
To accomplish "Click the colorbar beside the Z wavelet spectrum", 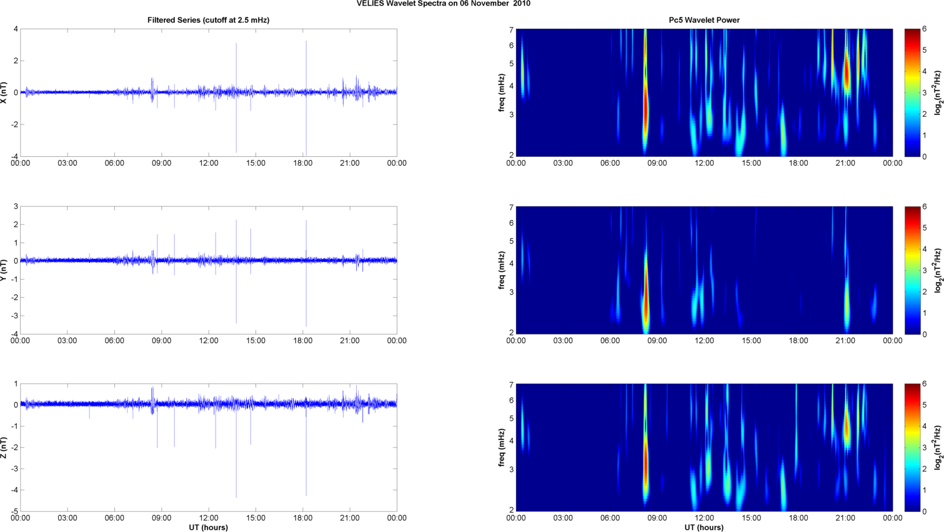I will tap(912, 448).
